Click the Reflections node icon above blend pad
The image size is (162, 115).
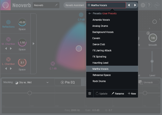pos(81,15)
